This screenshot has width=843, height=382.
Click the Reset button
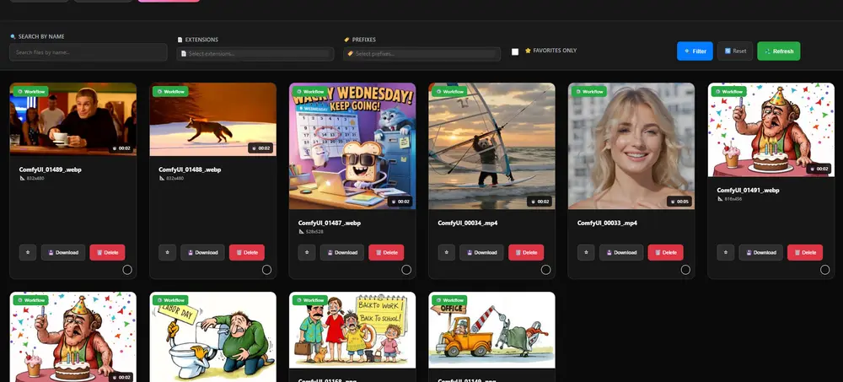pos(733,51)
